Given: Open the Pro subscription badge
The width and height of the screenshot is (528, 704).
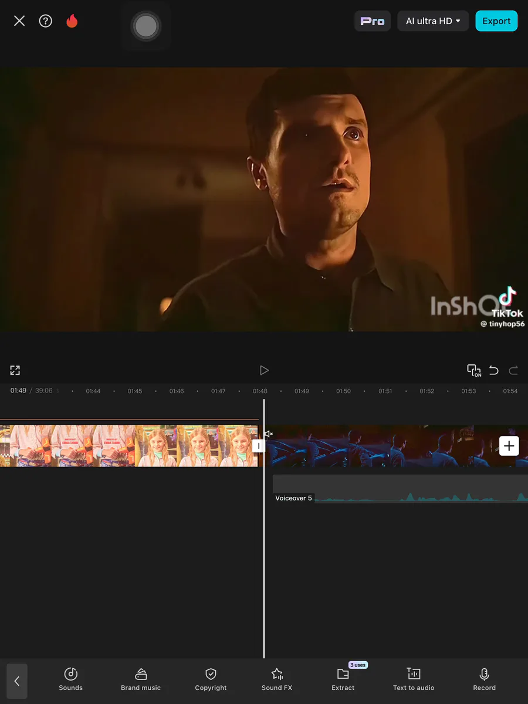Looking at the screenshot, I should tap(373, 21).
